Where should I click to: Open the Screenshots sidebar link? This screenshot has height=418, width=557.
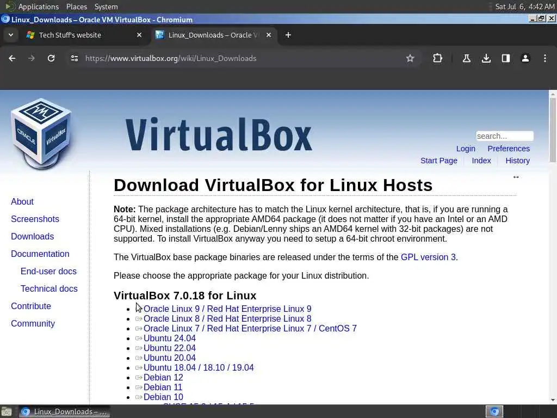(35, 219)
